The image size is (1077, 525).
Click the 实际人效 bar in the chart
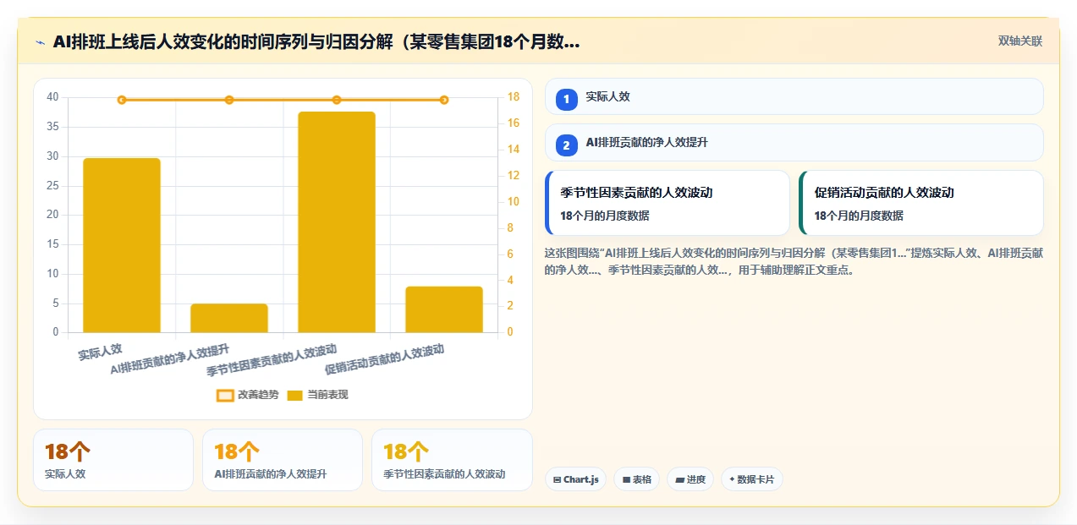pyautogui.click(x=122, y=245)
